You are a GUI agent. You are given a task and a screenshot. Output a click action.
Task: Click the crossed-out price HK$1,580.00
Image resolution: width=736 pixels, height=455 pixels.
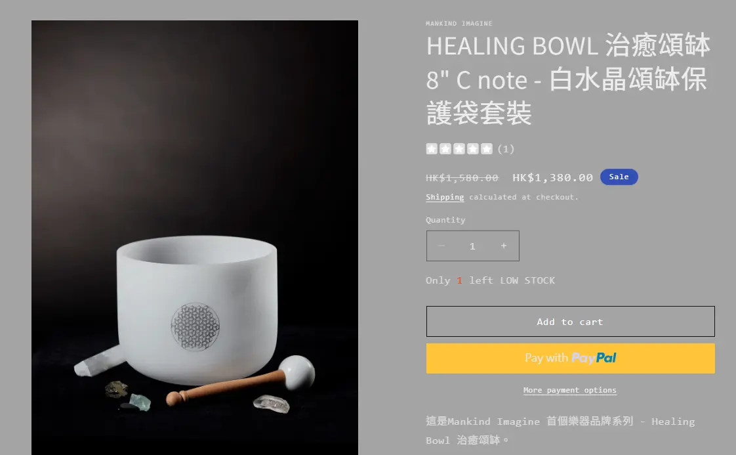tap(462, 178)
